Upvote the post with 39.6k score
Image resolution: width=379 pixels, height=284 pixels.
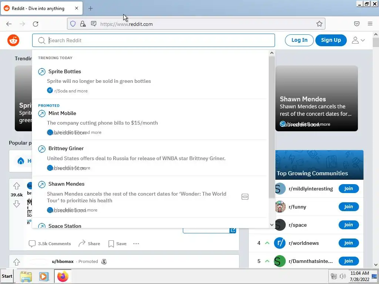(x=17, y=186)
